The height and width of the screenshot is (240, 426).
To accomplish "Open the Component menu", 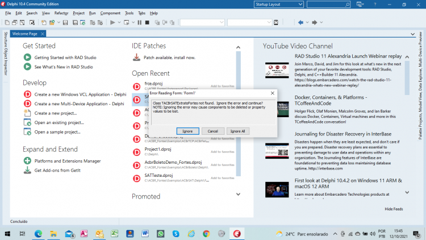I will (x=110, y=13).
